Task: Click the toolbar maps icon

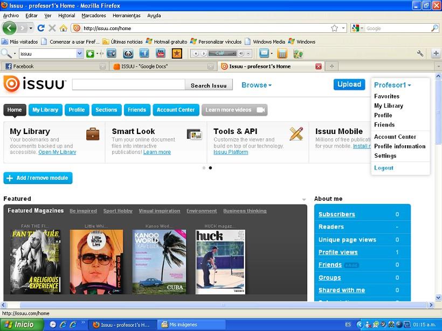Action: 298,53
